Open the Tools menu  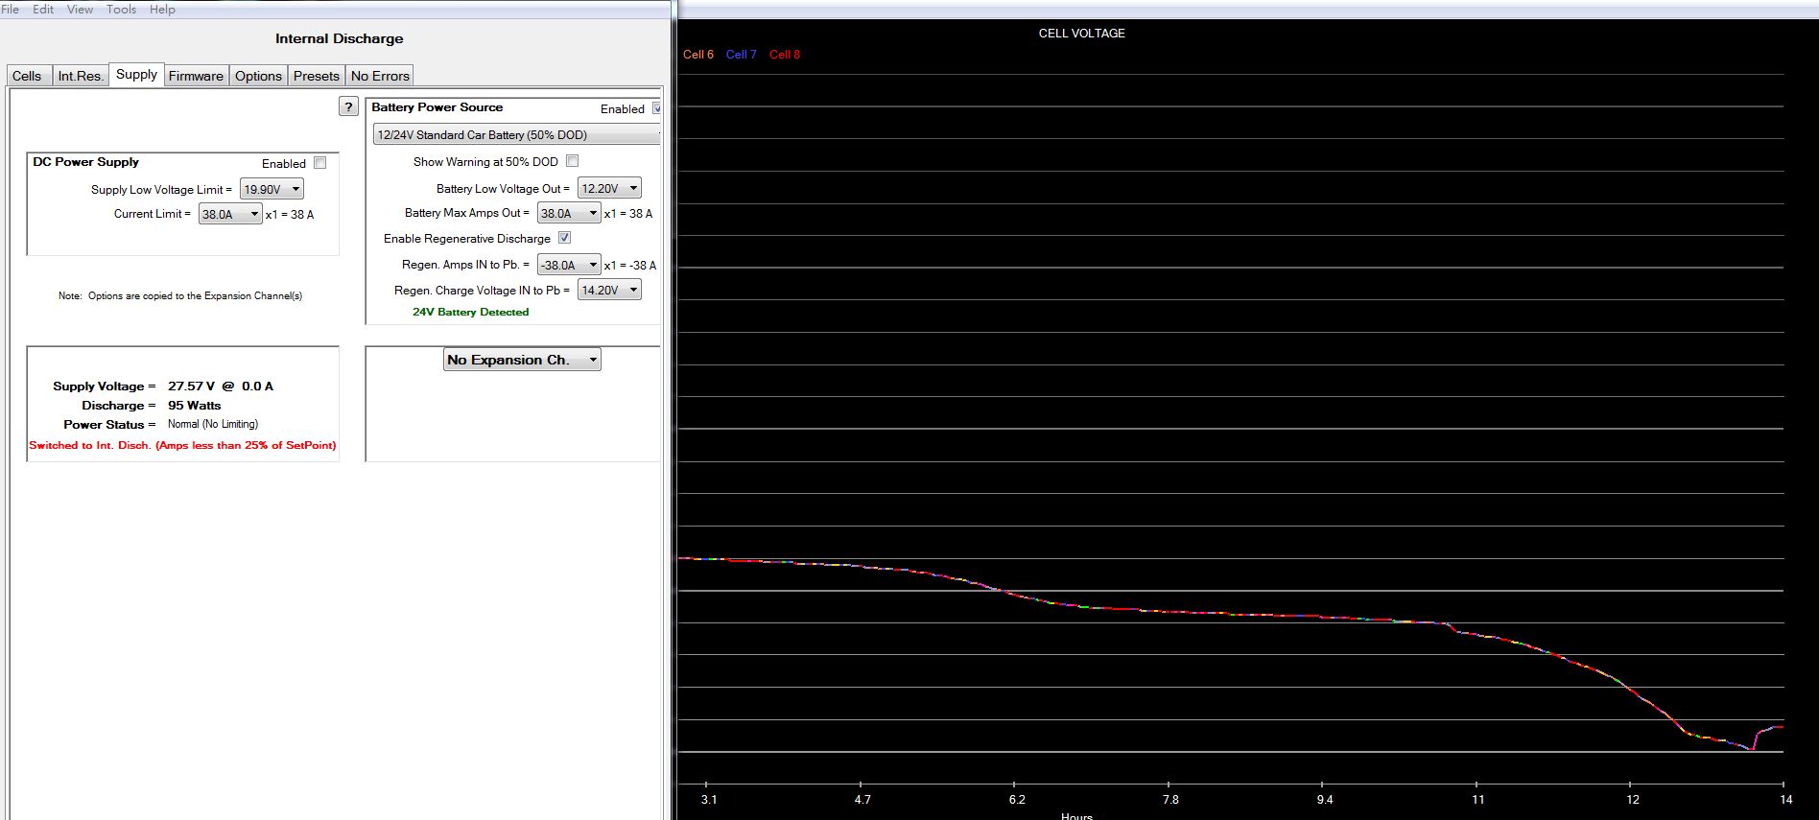121,9
